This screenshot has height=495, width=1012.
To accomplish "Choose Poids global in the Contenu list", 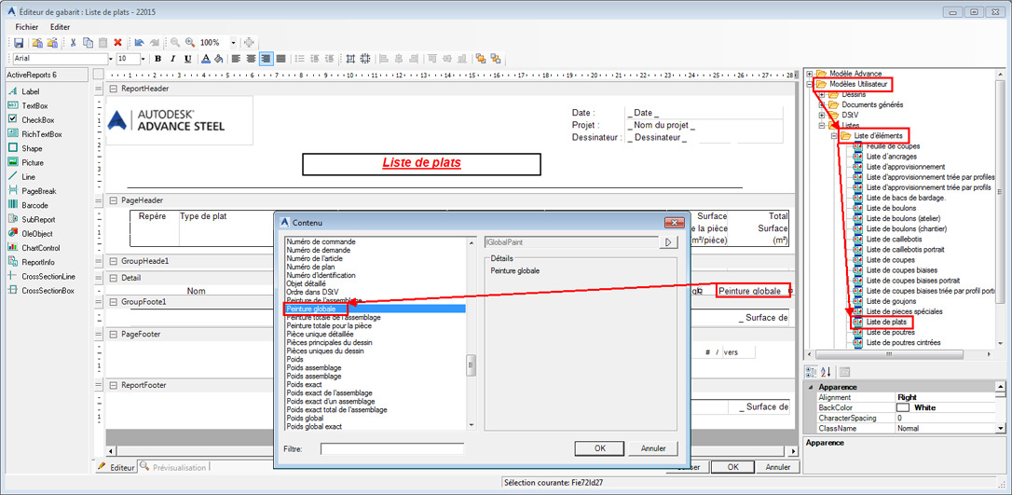I will pyautogui.click(x=306, y=419).
